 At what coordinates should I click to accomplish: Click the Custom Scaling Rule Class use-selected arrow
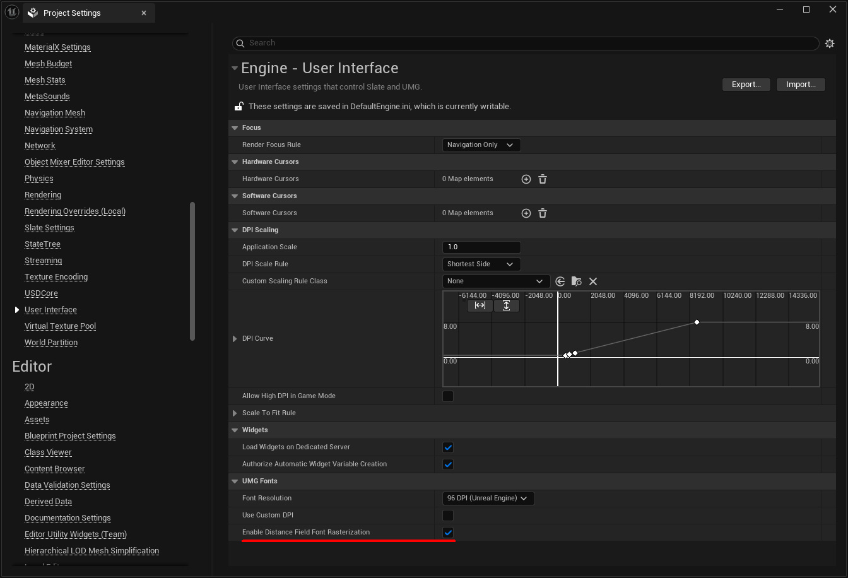[x=560, y=281]
